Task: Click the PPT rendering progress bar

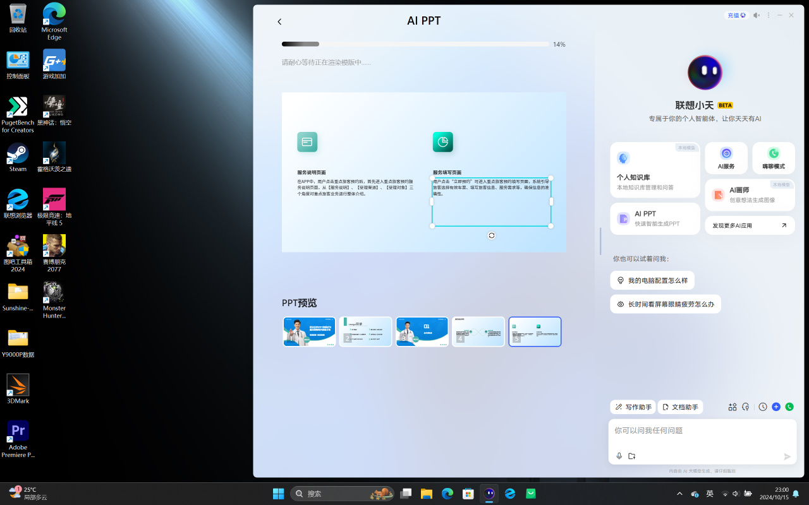Action: 416,44
